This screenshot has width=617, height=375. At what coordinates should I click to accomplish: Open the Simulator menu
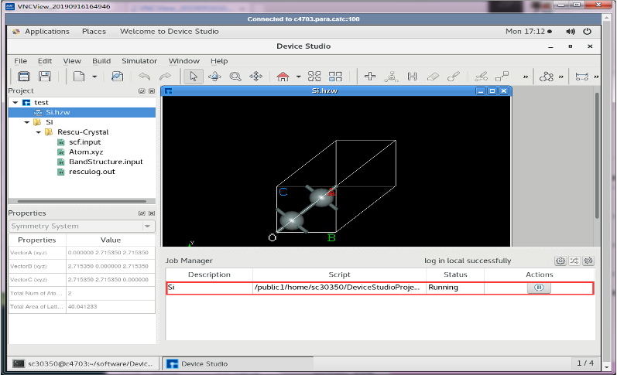[139, 61]
